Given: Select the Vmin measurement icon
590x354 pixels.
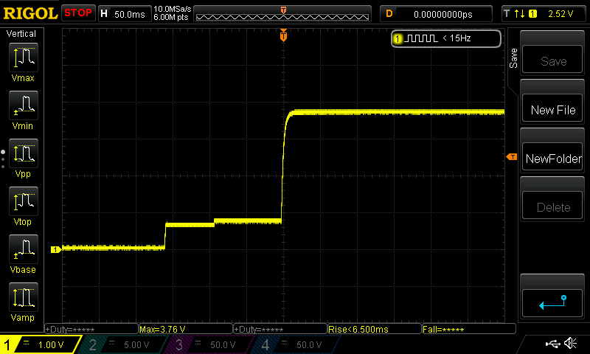Looking at the screenshot, I should 24,105.
